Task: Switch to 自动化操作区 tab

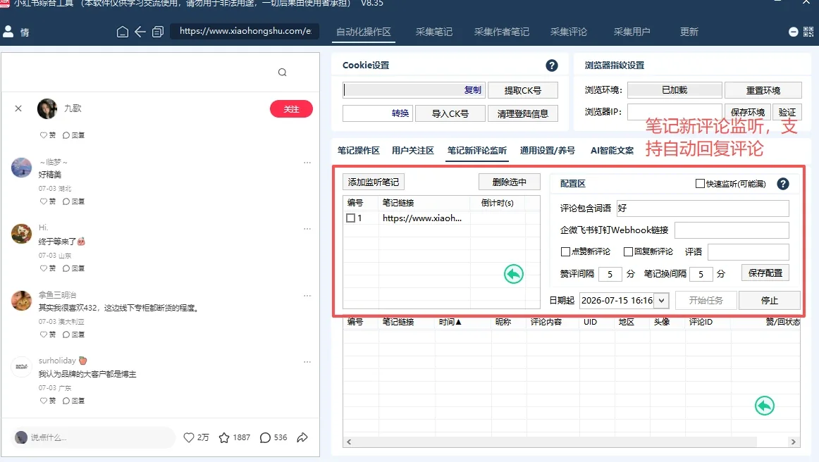Action: point(364,32)
